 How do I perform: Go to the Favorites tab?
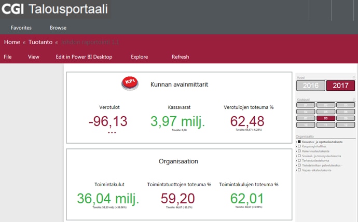pos(21,28)
